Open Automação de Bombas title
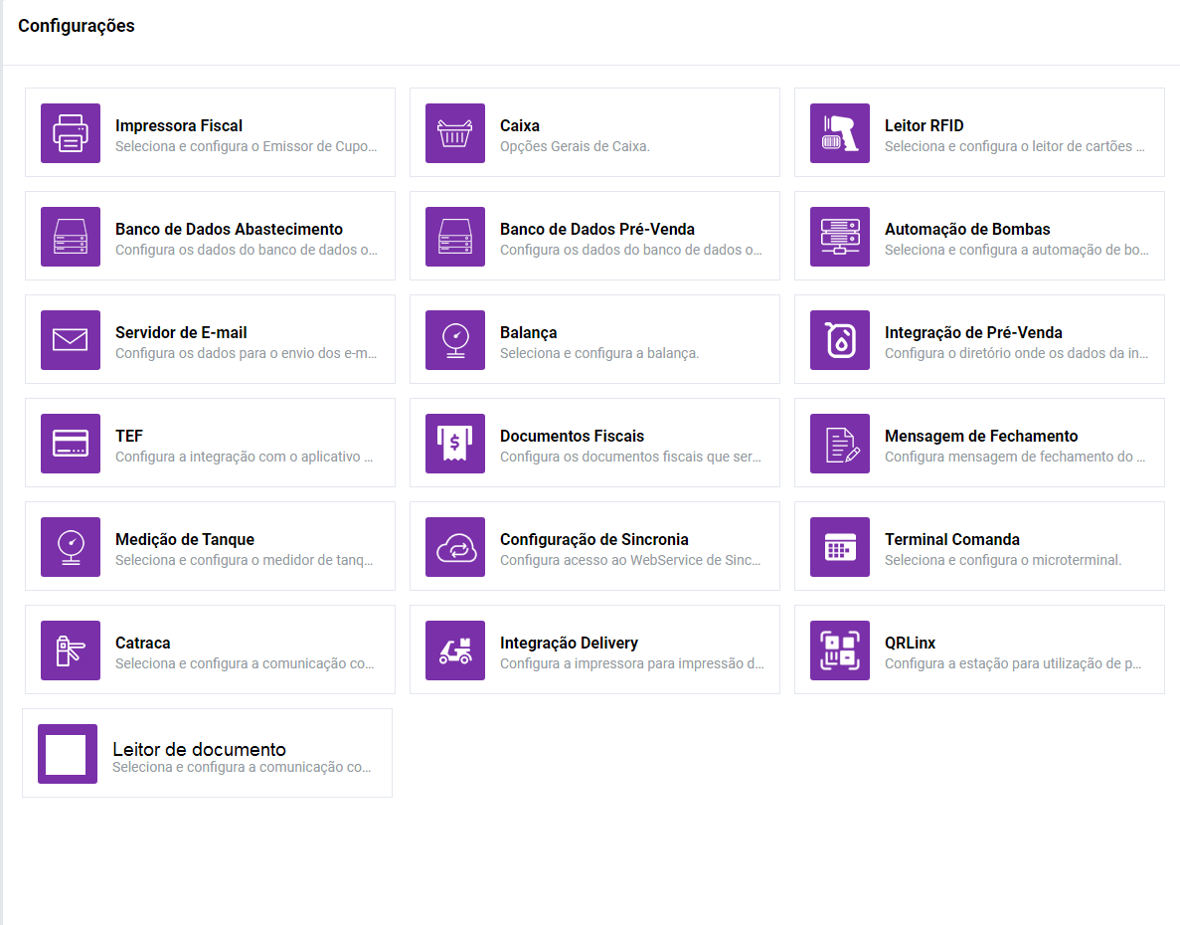The height and width of the screenshot is (925, 1180). click(967, 229)
